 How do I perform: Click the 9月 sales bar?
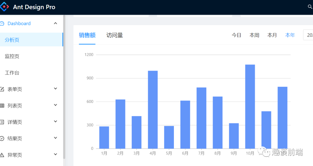tap(234, 136)
